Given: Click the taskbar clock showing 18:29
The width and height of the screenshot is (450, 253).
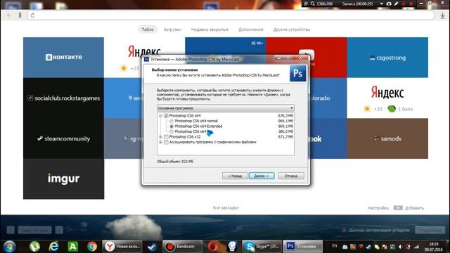Looking at the screenshot, I should pos(433,247).
